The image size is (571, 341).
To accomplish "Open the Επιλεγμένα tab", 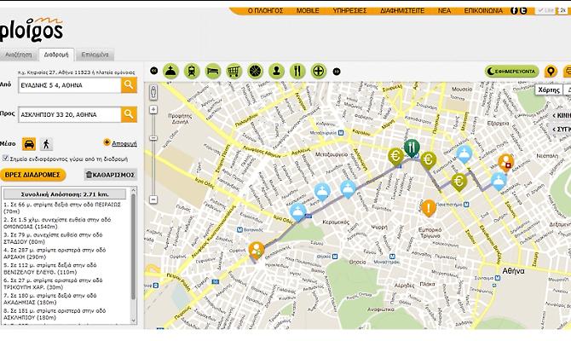I will pos(95,55).
